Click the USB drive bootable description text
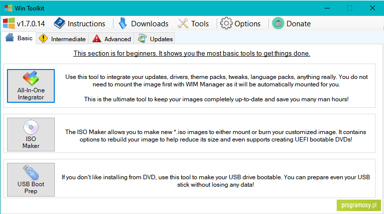Screen dimensions: 384x214 tap(216, 181)
